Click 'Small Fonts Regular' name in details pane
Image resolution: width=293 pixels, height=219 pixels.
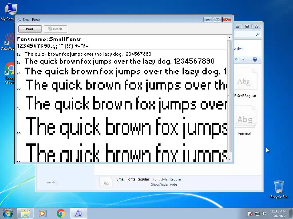[x=133, y=179]
